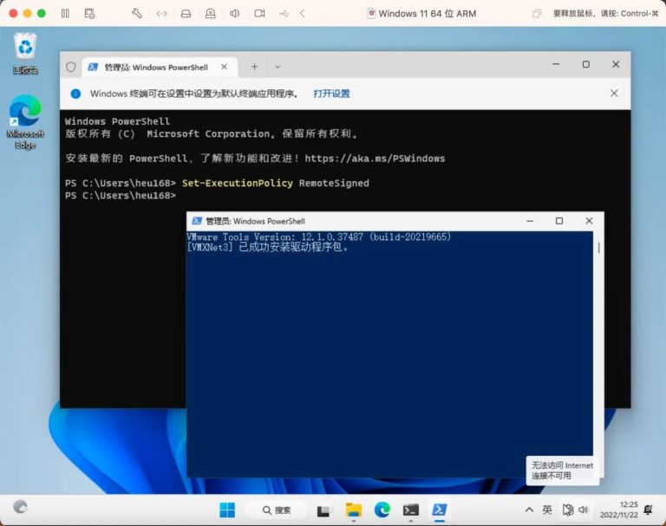Open the Microsoft Edge desktop shortcut
The height and width of the screenshot is (526, 666).
click(x=25, y=122)
